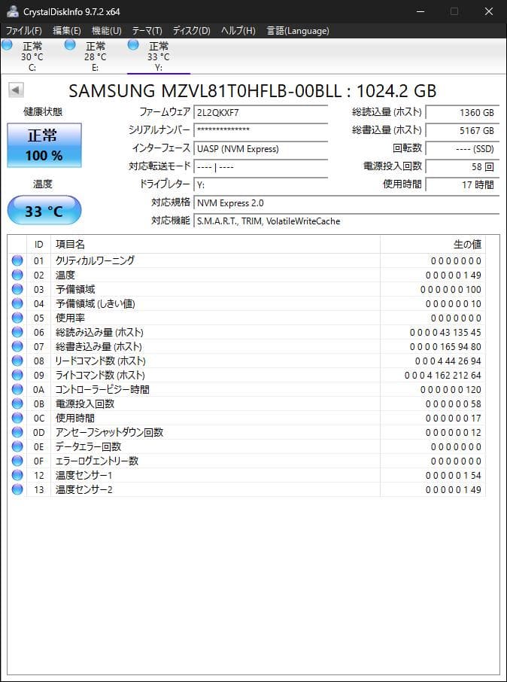Click raw value 0 0 0 4 162 212 64
This screenshot has height=682, width=507.
pyautogui.click(x=442, y=375)
